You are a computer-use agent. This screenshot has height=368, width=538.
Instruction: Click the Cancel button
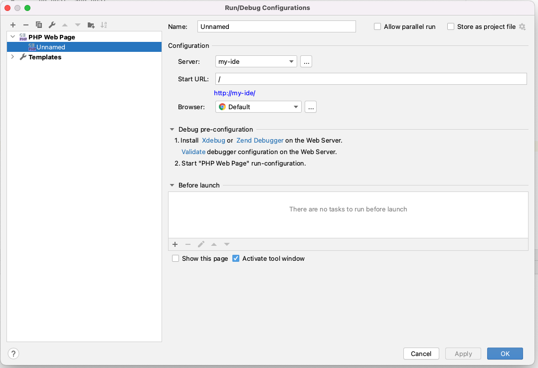click(x=421, y=354)
